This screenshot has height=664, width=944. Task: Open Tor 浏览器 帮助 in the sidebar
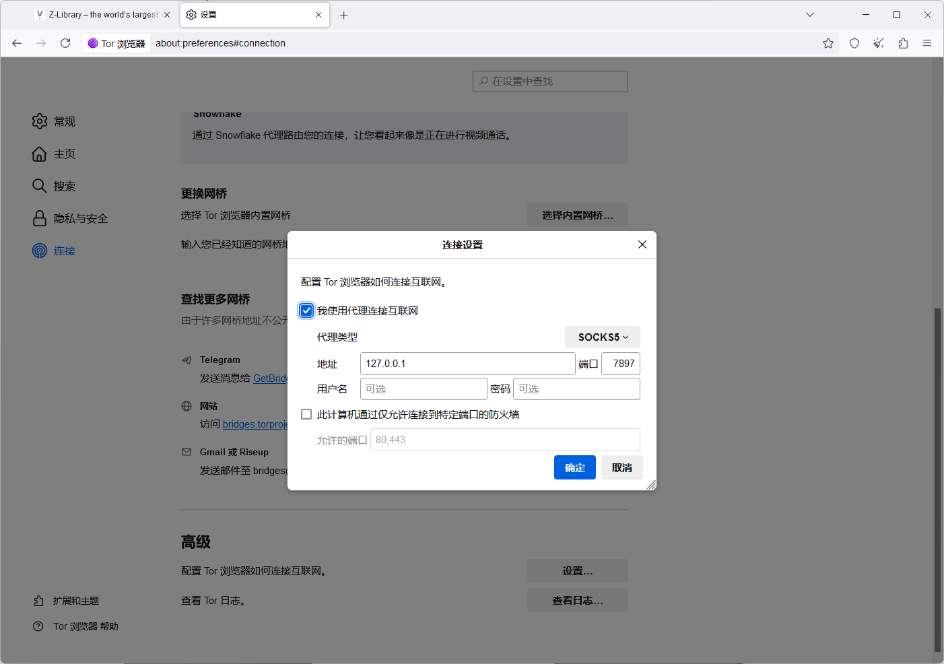(x=75, y=626)
